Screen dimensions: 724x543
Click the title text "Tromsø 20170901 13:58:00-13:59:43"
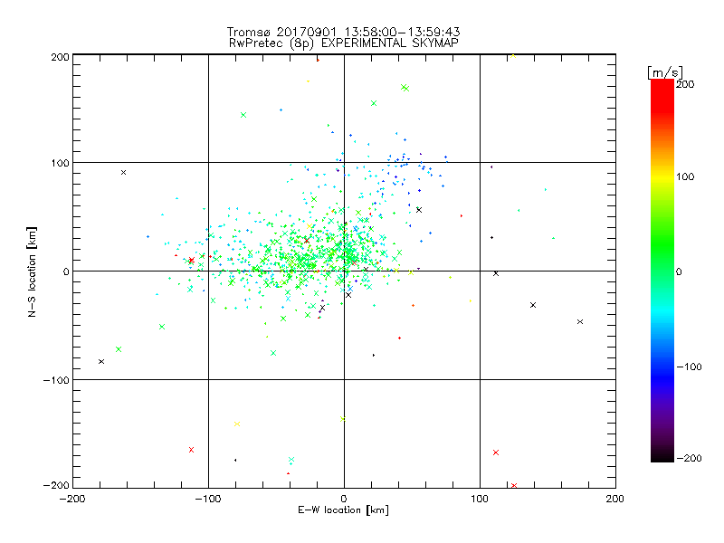pyautogui.click(x=343, y=32)
